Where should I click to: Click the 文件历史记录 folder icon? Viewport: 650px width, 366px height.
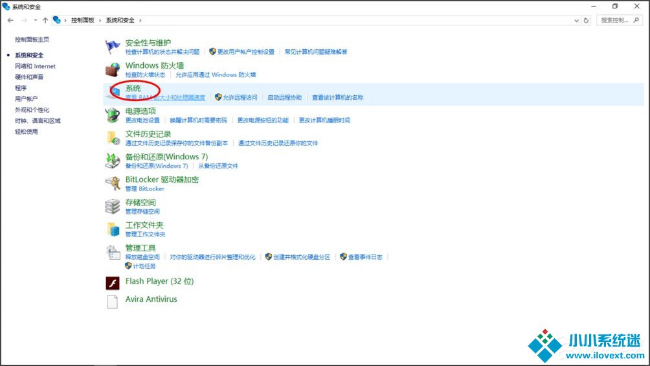[x=113, y=138]
